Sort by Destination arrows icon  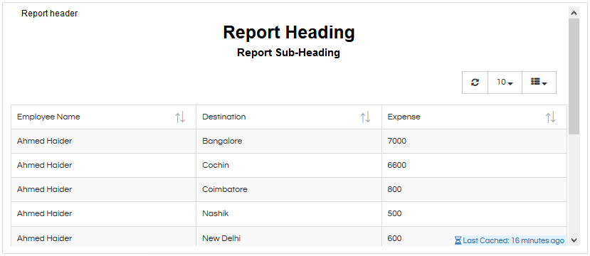coord(365,117)
